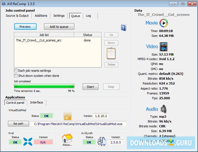The image size is (198, 152).
Task: Click Add to queue button
Action: [x=59, y=27]
